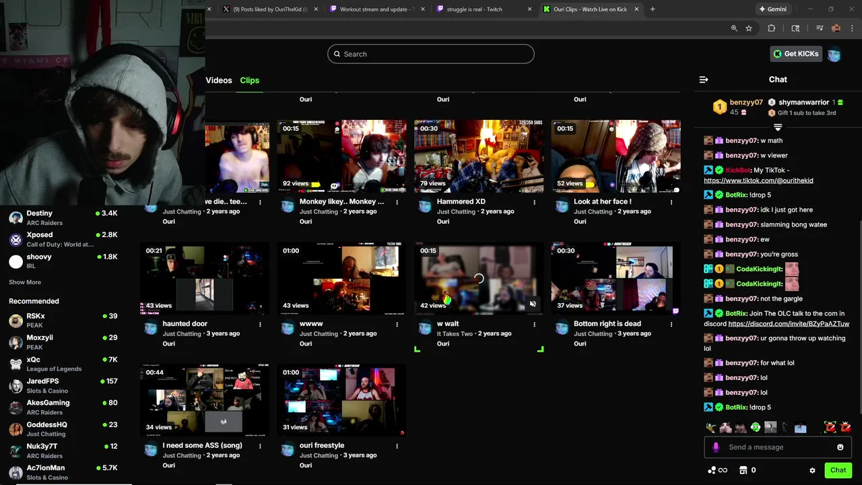Image resolution: width=862 pixels, height=485 pixels.
Task: Insert the green-framed red crown emote
Action: point(830,427)
